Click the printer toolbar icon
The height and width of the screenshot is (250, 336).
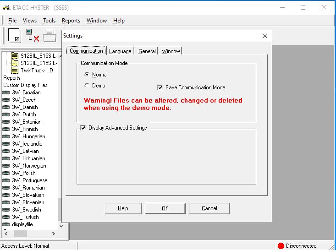coord(50,36)
